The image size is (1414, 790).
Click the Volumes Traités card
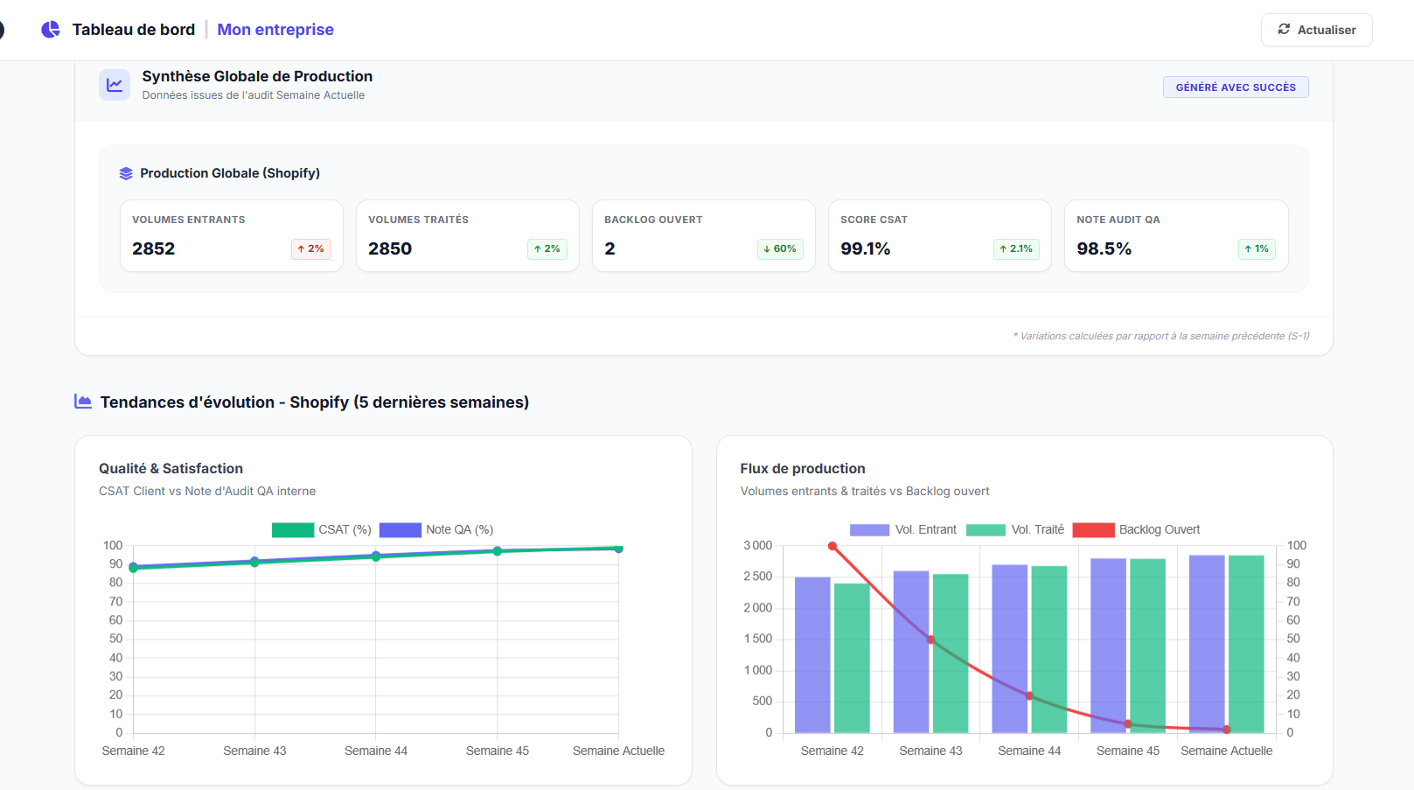467,236
